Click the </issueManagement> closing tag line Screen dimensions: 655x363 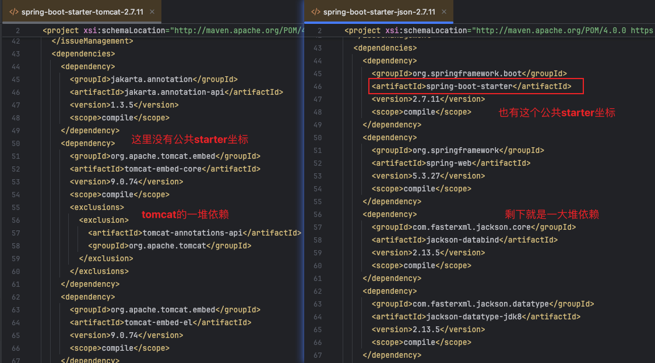[x=92, y=41]
